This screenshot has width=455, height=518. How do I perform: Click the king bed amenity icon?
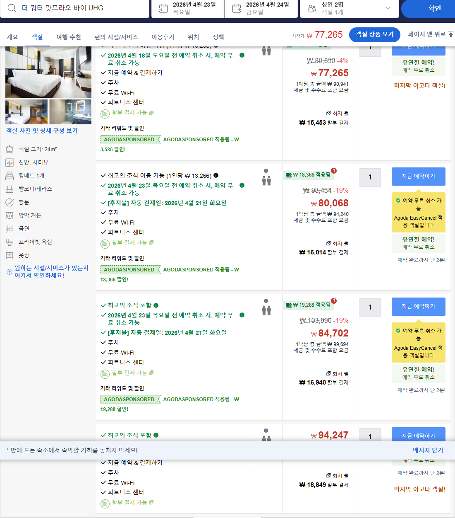(x=9, y=175)
